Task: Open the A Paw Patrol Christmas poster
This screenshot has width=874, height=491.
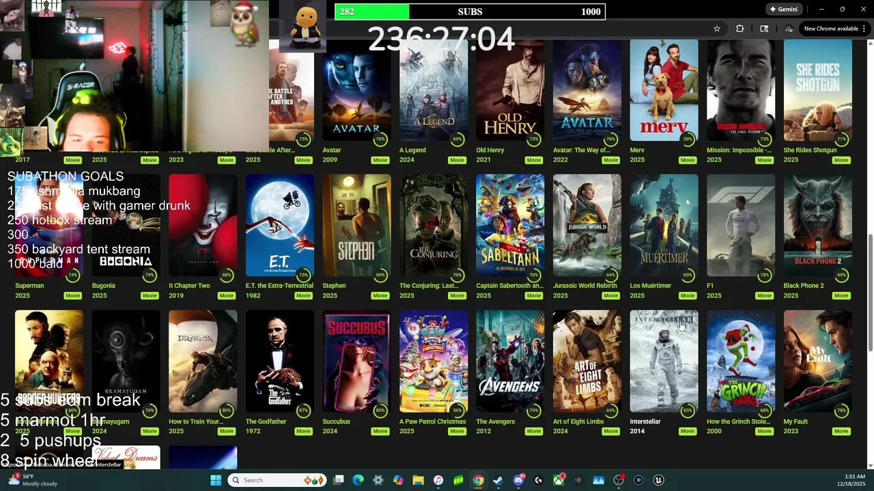Action: click(x=434, y=361)
